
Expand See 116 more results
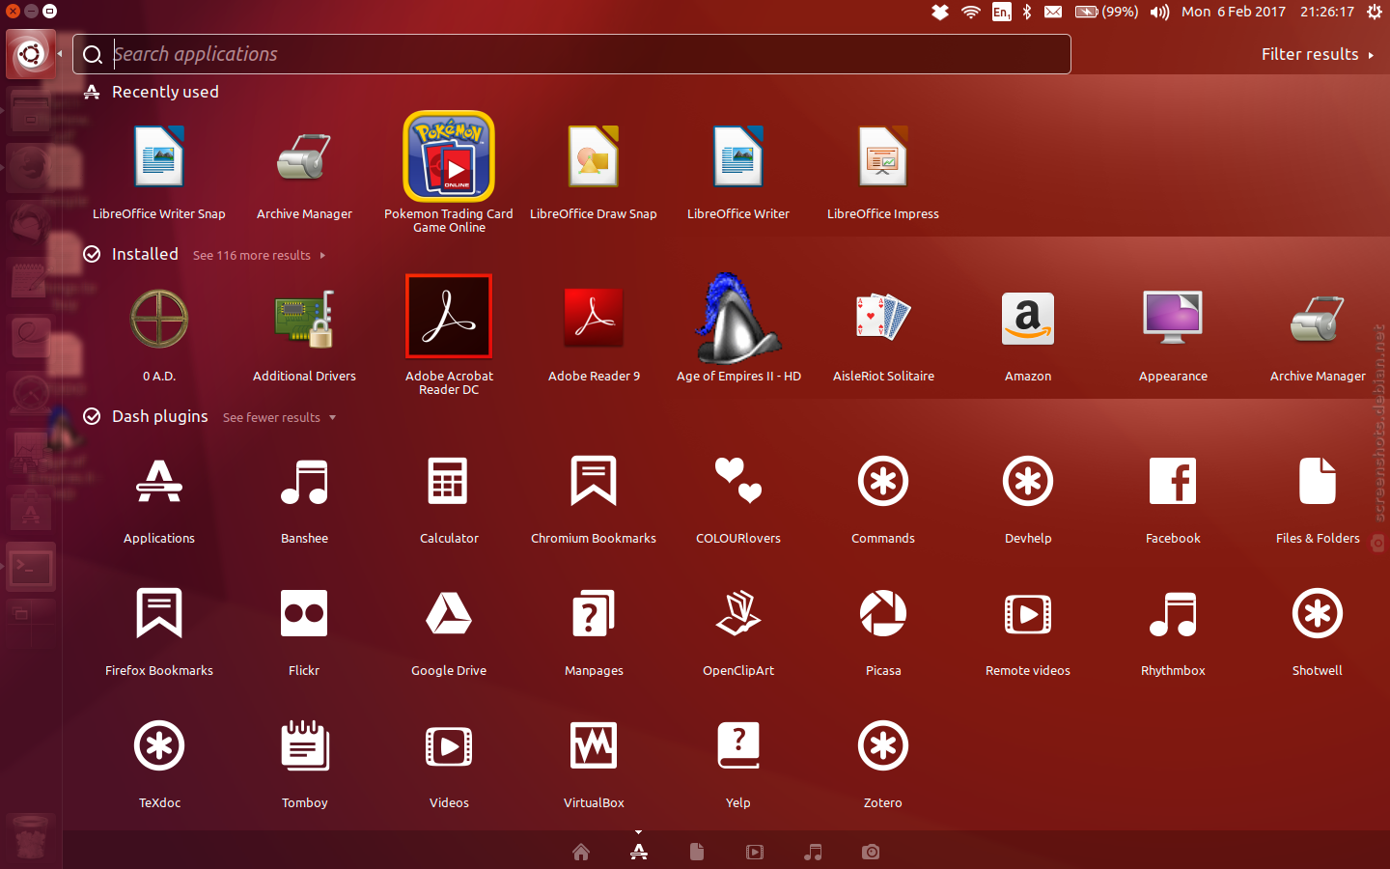(x=259, y=255)
